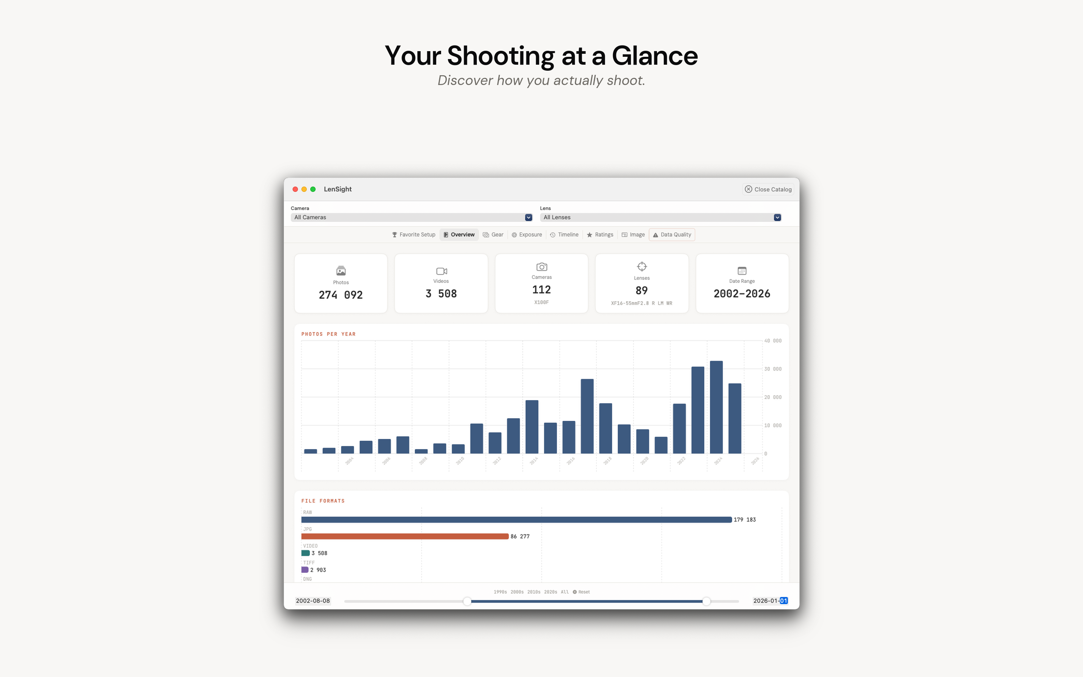Open Exposure analysis via its aperture icon
The height and width of the screenshot is (677, 1083).
coord(514,235)
